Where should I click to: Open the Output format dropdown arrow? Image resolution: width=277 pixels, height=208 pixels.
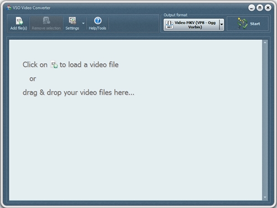(x=222, y=24)
